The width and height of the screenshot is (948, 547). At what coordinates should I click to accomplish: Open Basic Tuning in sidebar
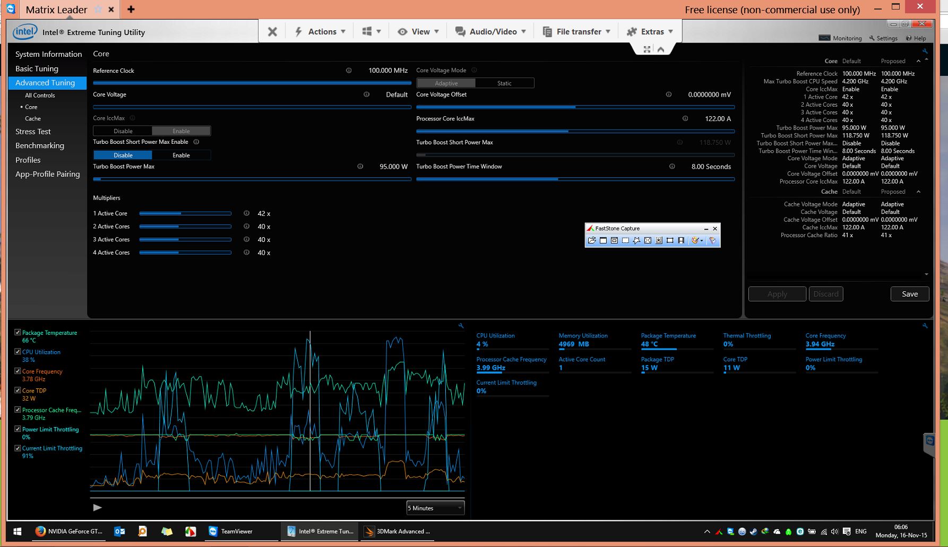pyautogui.click(x=37, y=68)
